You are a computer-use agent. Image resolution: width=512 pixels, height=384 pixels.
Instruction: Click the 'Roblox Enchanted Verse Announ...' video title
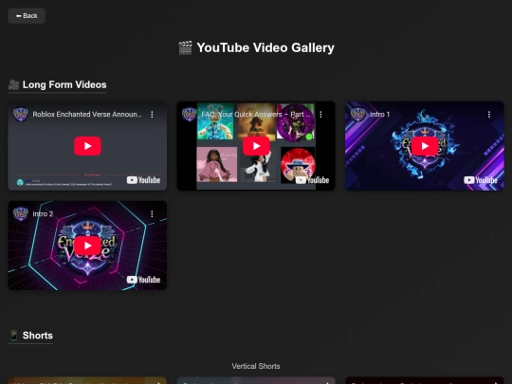coord(87,115)
